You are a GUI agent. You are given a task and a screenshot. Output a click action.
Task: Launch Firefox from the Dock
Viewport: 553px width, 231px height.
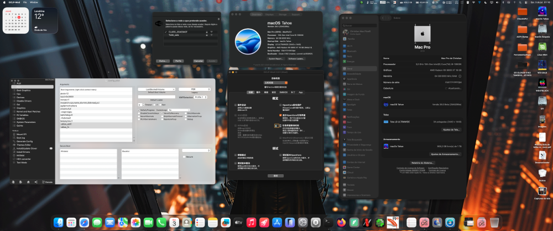click(341, 223)
